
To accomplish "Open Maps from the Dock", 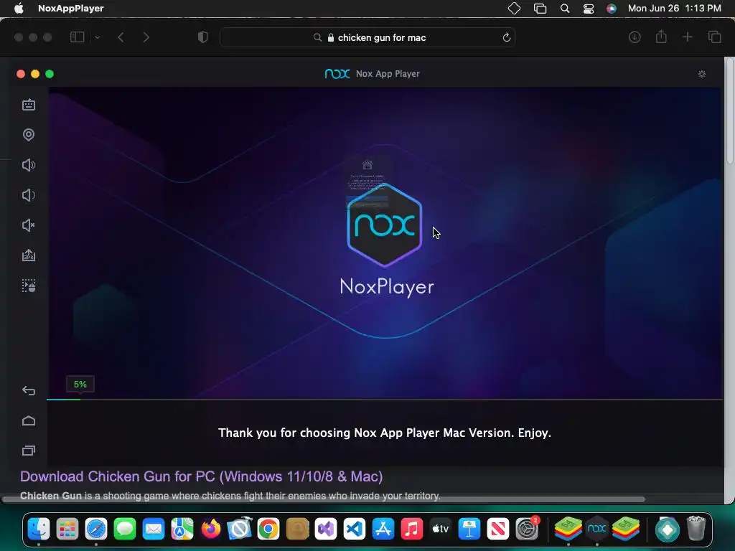I will [182, 529].
